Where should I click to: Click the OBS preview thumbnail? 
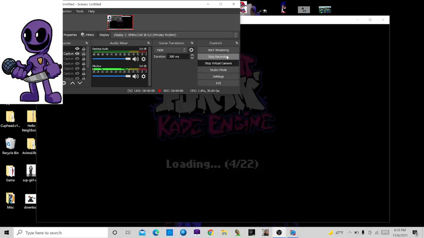click(120, 22)
